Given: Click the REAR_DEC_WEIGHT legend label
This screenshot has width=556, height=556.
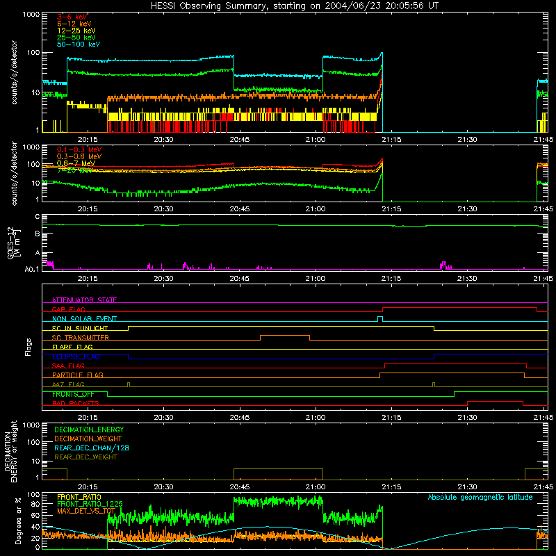Looking at the screenshot, I should point(85,457).
